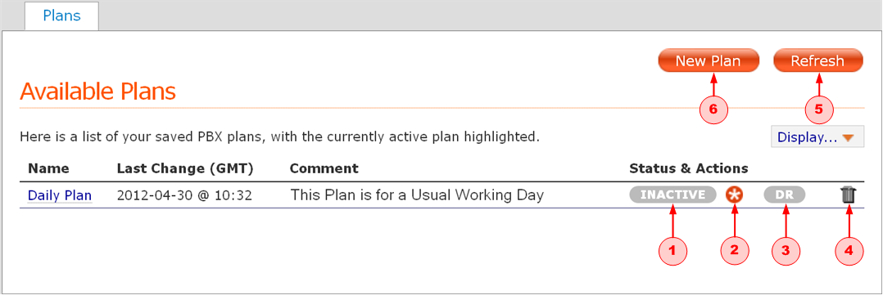The image size is (883, 295).
Task: Select the red annotation circle numbered 6
Action: point(713,109)
